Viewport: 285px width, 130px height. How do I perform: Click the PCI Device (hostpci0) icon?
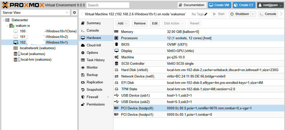pos(116,108)
